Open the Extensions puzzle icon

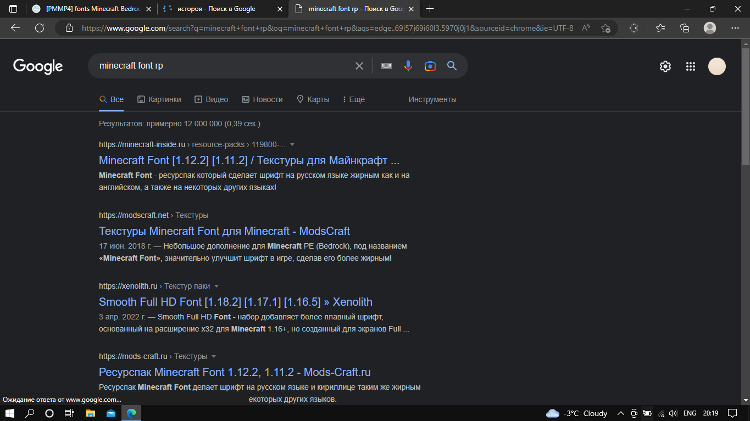point(634,28)
